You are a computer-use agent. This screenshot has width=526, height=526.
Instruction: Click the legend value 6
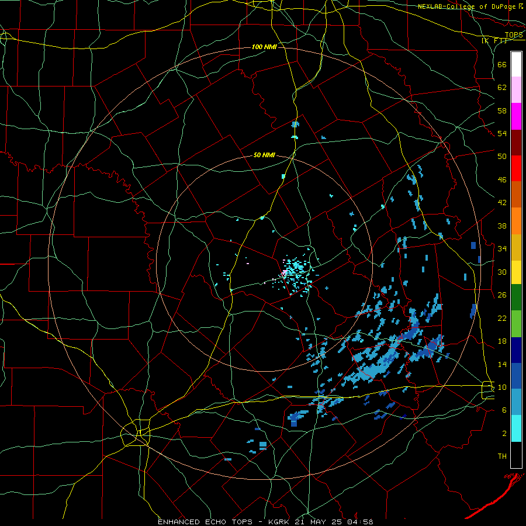[504, 410]
